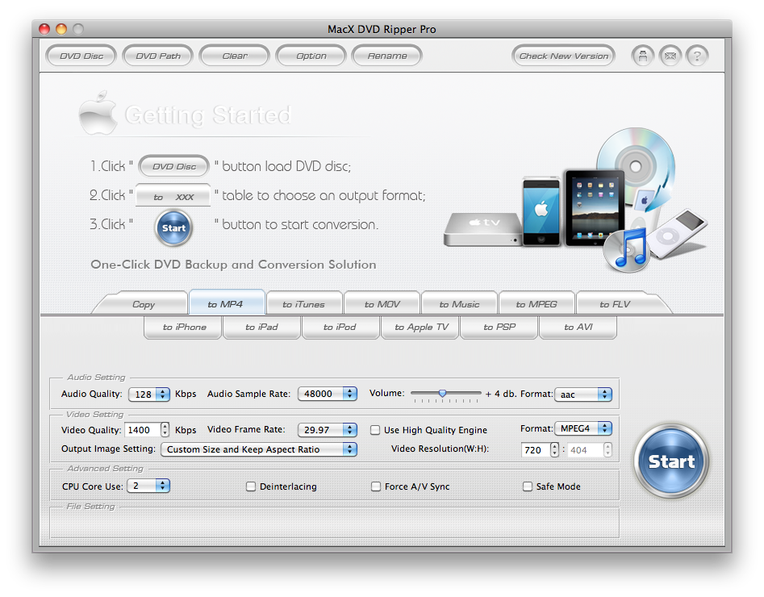Select the to AVI tab

tap(578, 327)
